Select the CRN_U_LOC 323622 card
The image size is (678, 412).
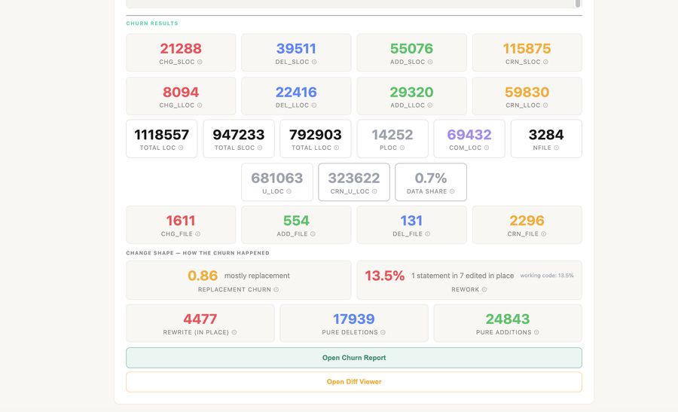354,182
